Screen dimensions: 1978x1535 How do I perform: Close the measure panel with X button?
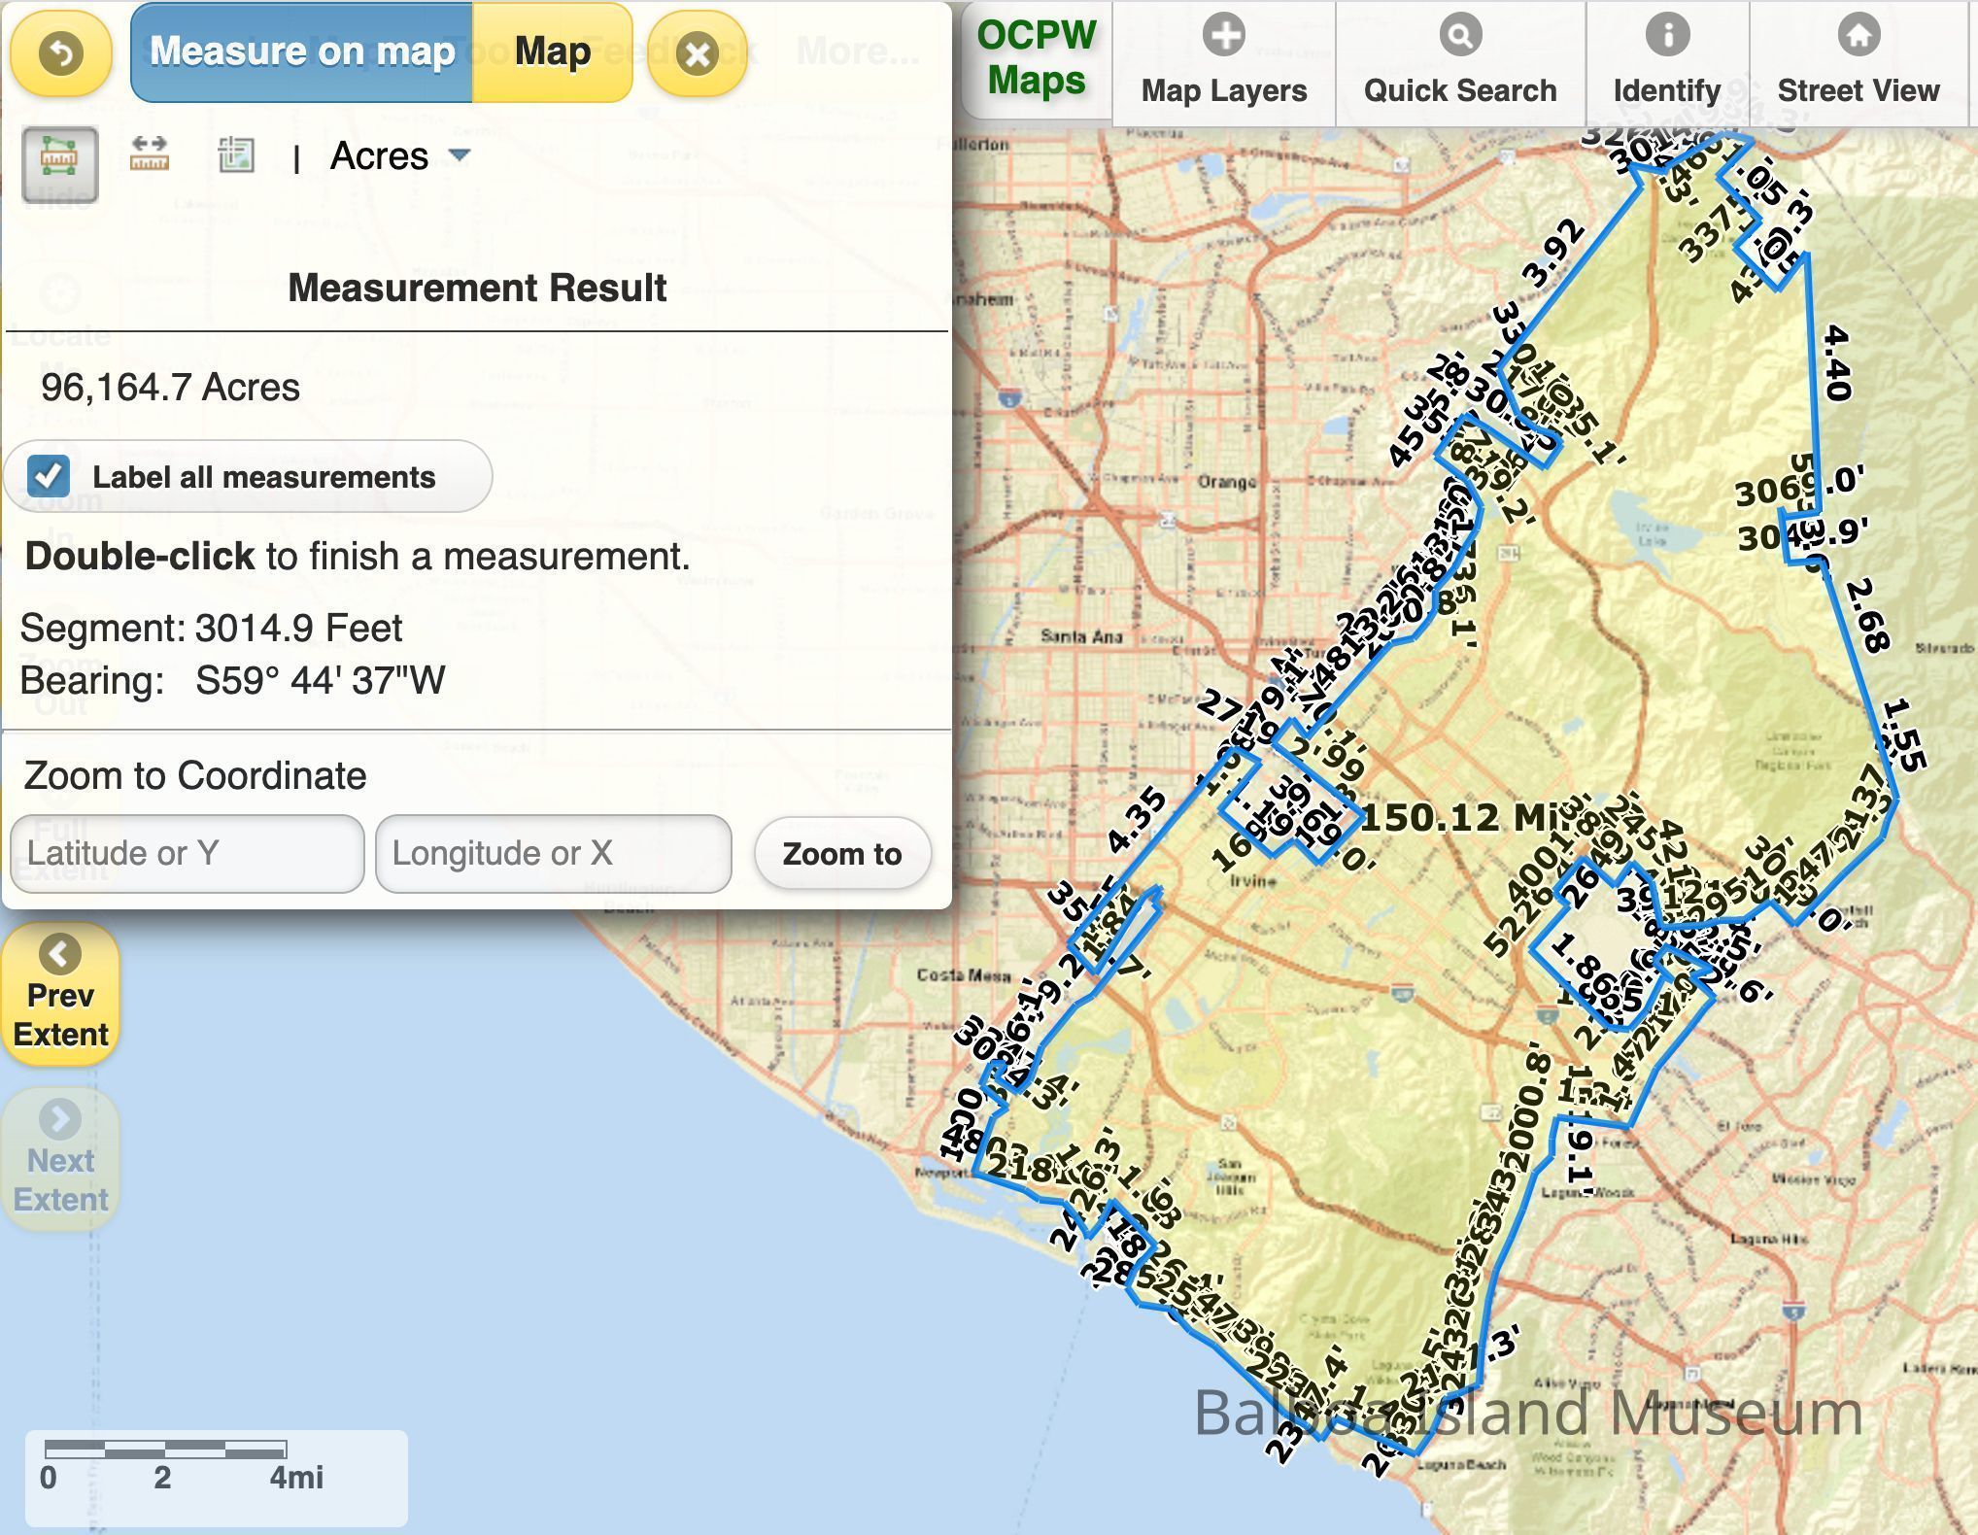[697, 53]
